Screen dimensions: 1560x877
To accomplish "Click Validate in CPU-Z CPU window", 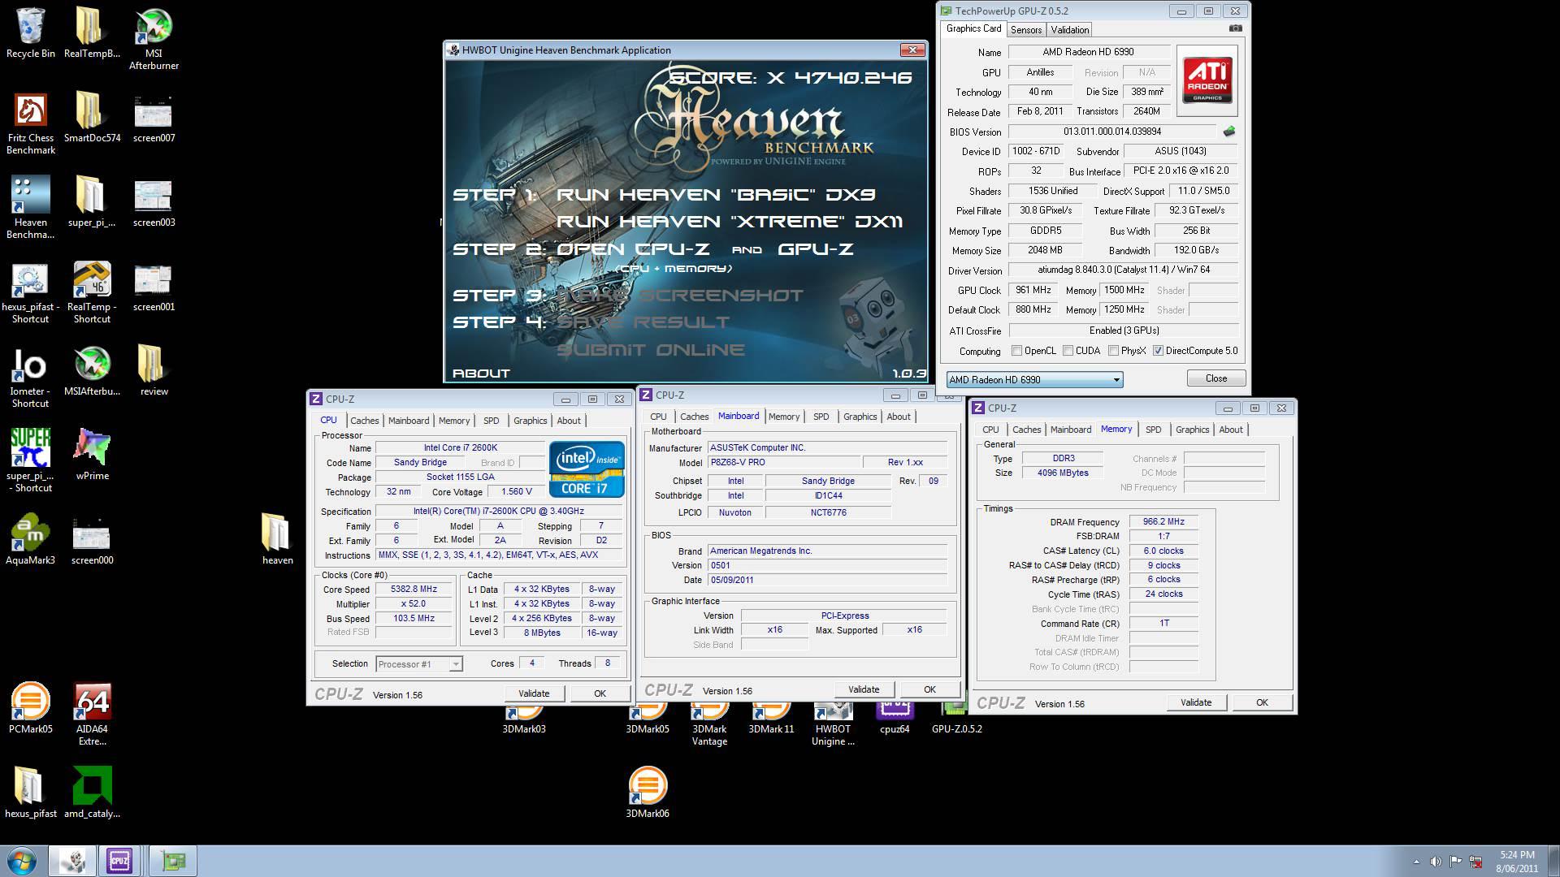I will (534, 693).
